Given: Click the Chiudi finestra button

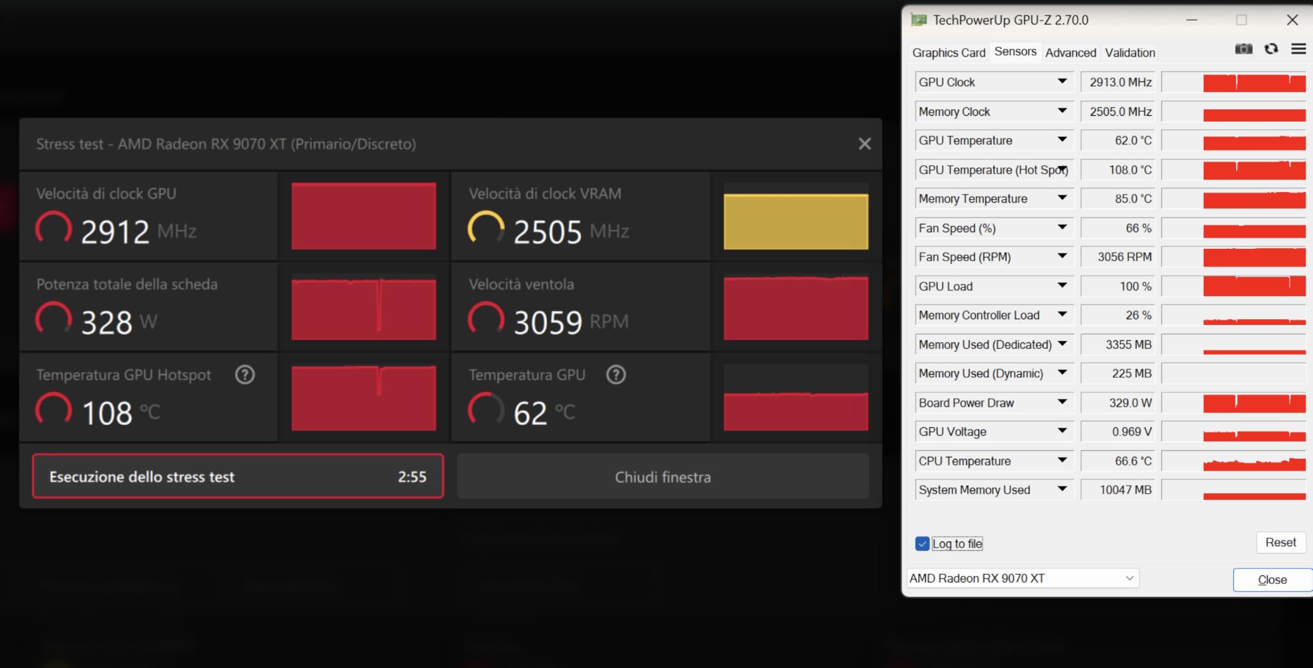Looking at the screenshot, I should (662, 477).
